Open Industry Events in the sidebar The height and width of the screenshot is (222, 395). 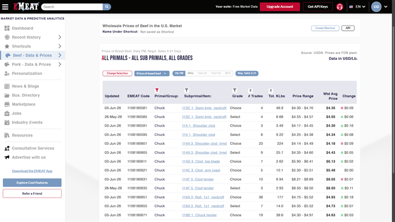point(27,122)
